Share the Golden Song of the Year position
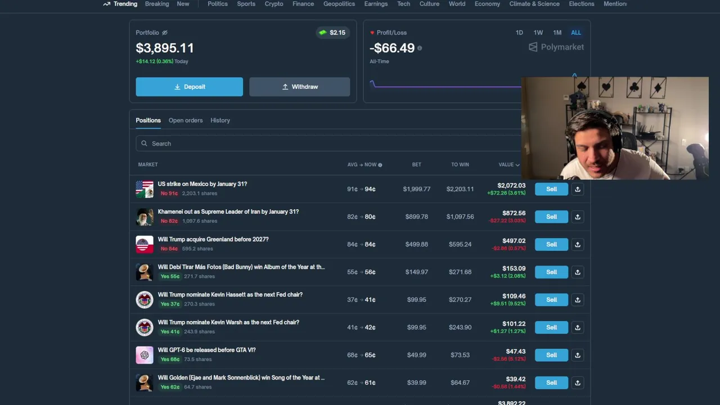Image resolution: width=720 pixels, height=405 pixels. [578, 382]
